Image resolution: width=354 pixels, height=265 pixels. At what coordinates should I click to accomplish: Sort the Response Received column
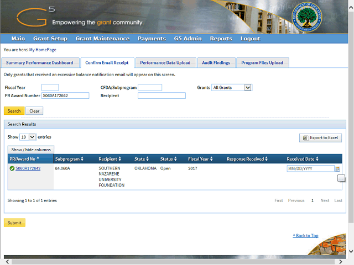pos(267,159)
